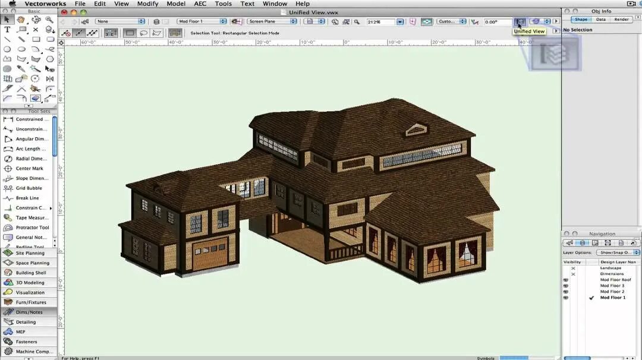This screenshot has width=642, height=360.
Task: Open the zoom percentage dropdown arrow
Action: [x=400, y=21]
